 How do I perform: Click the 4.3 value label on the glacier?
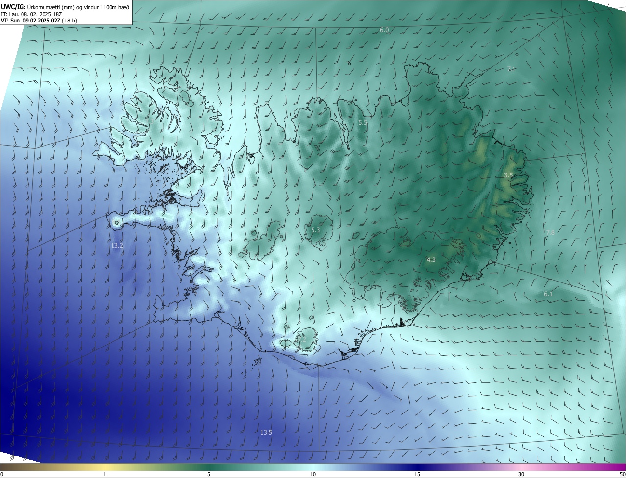tap(431, 260)
